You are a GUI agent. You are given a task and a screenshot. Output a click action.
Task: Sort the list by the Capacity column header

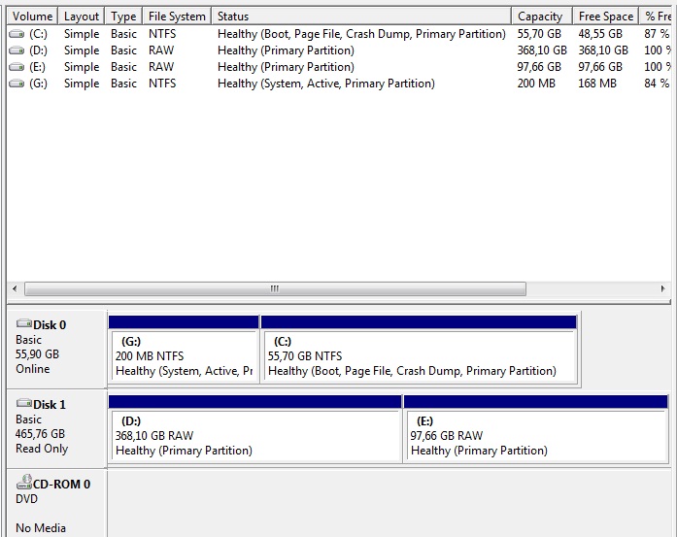[x=542, y=17]
